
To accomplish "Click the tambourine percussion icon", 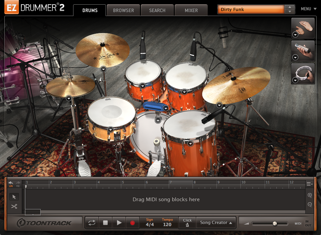I will click(303, 74).
